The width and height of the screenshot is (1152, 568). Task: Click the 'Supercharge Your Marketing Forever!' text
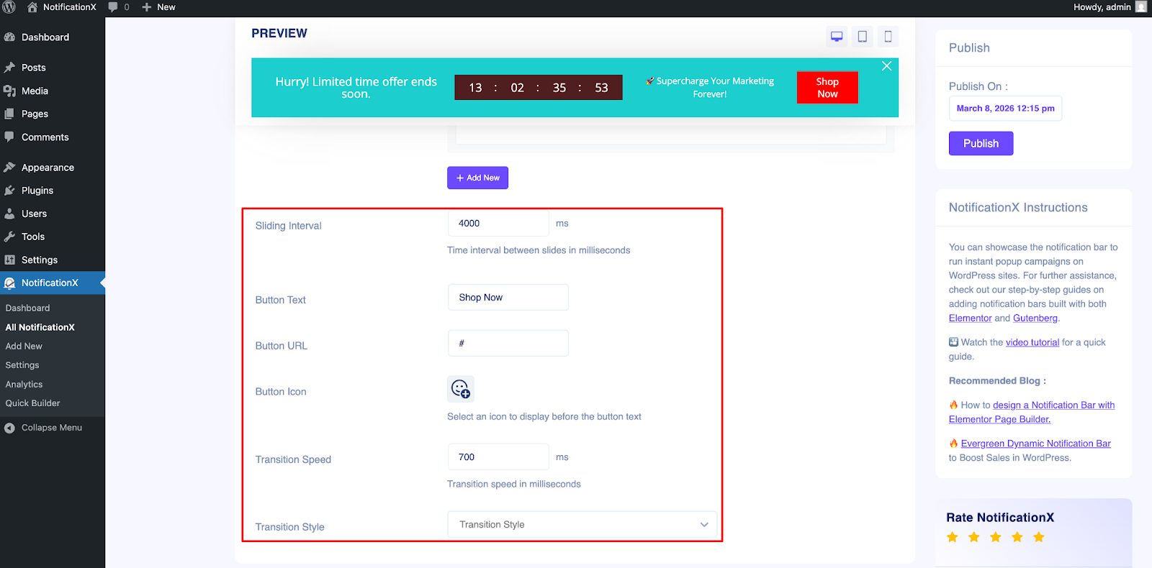(x=710, y=88)
